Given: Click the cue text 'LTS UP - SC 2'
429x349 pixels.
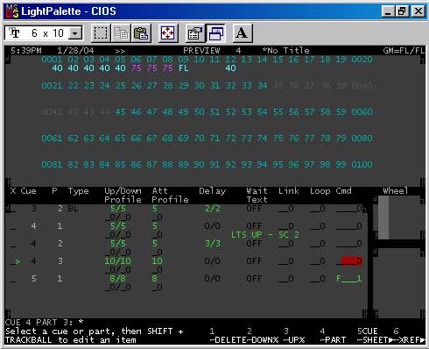Looking at the screenshot, I should (265, 235).
